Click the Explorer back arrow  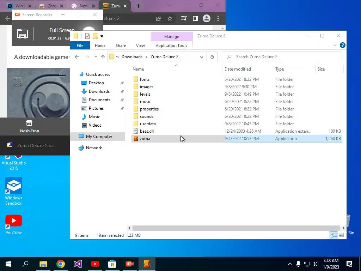[x=77, y=57]
